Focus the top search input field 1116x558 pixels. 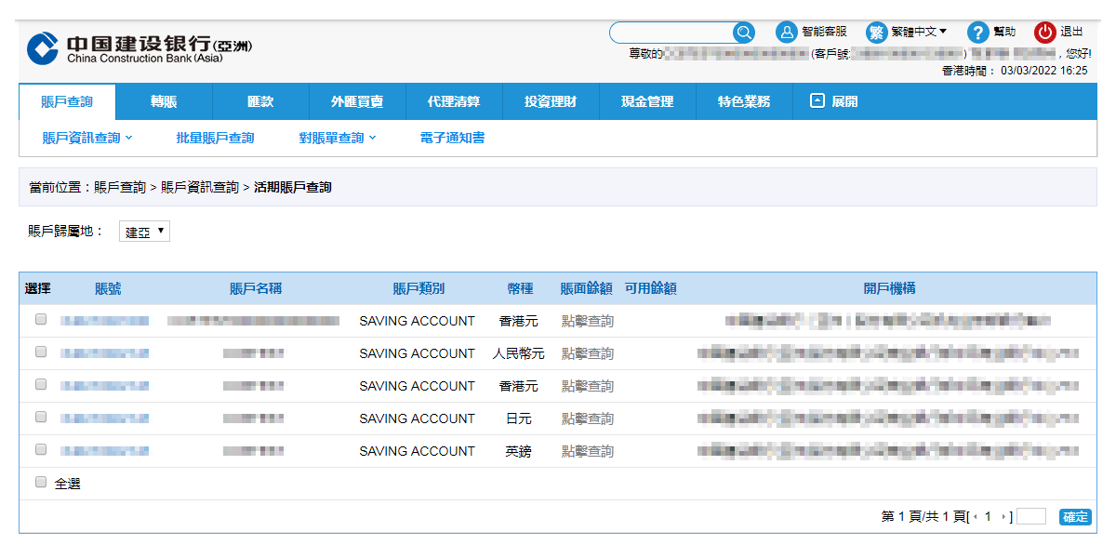click(x=672, y=33)
